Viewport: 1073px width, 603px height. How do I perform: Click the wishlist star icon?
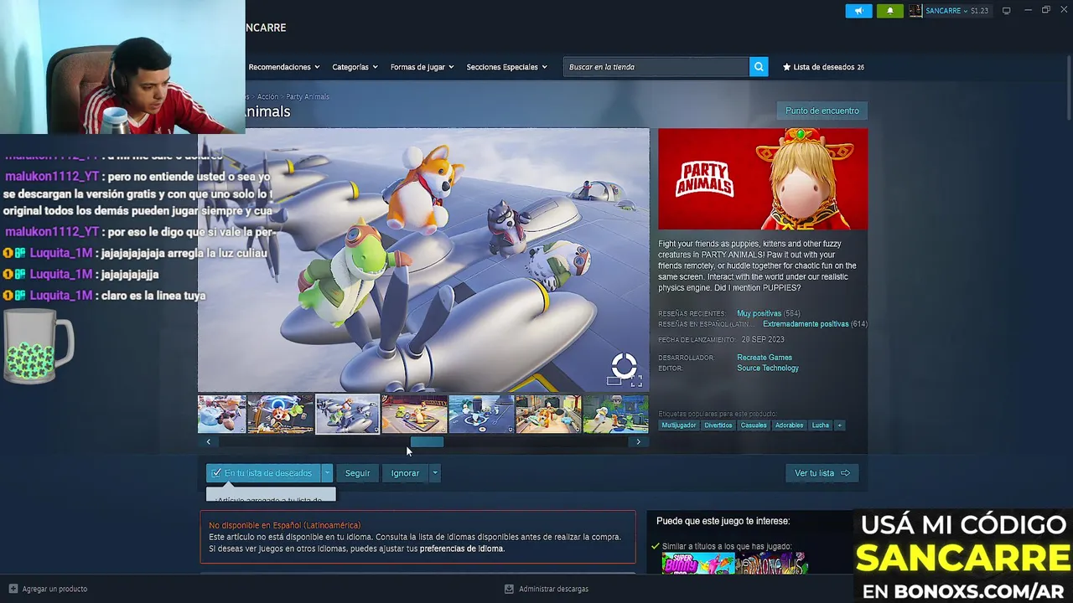tap(786, 67)
